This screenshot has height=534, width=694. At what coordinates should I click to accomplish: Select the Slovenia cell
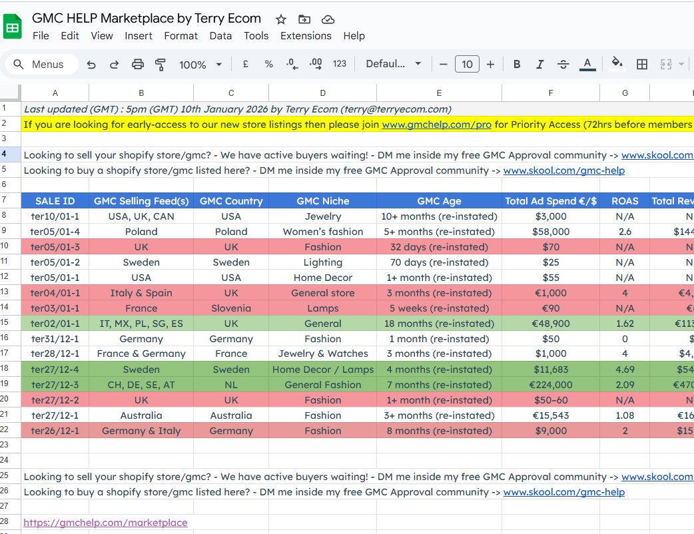coord(231,308)
